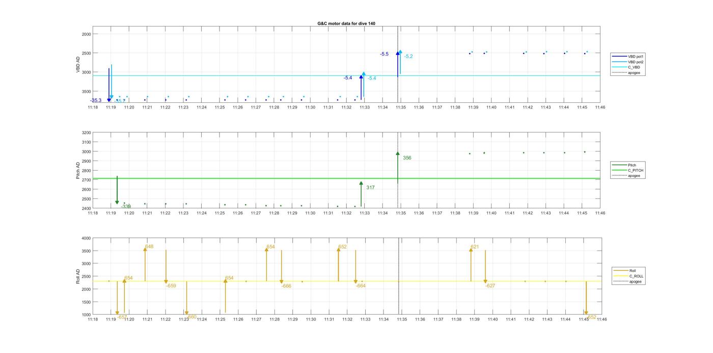
Task: Click the "-627" roll move label
Action: click(490, 286)
